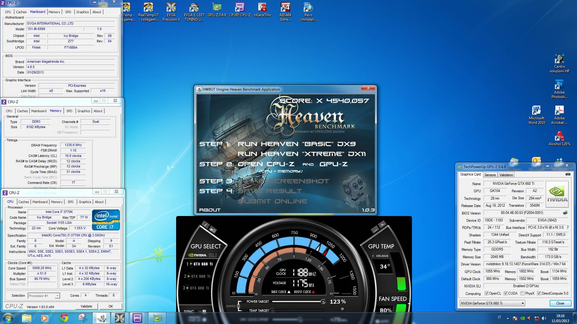Click the Action Center flag tray icon
This screenshot has height=324, width=577.
tap(515, 318)
